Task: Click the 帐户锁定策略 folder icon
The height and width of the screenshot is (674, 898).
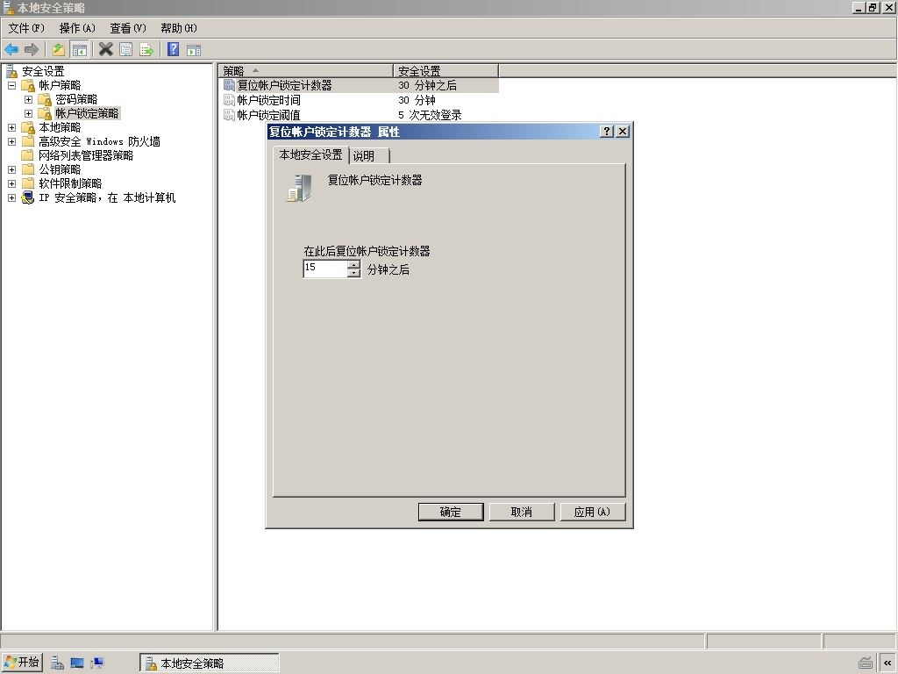Action: [45, 113]
